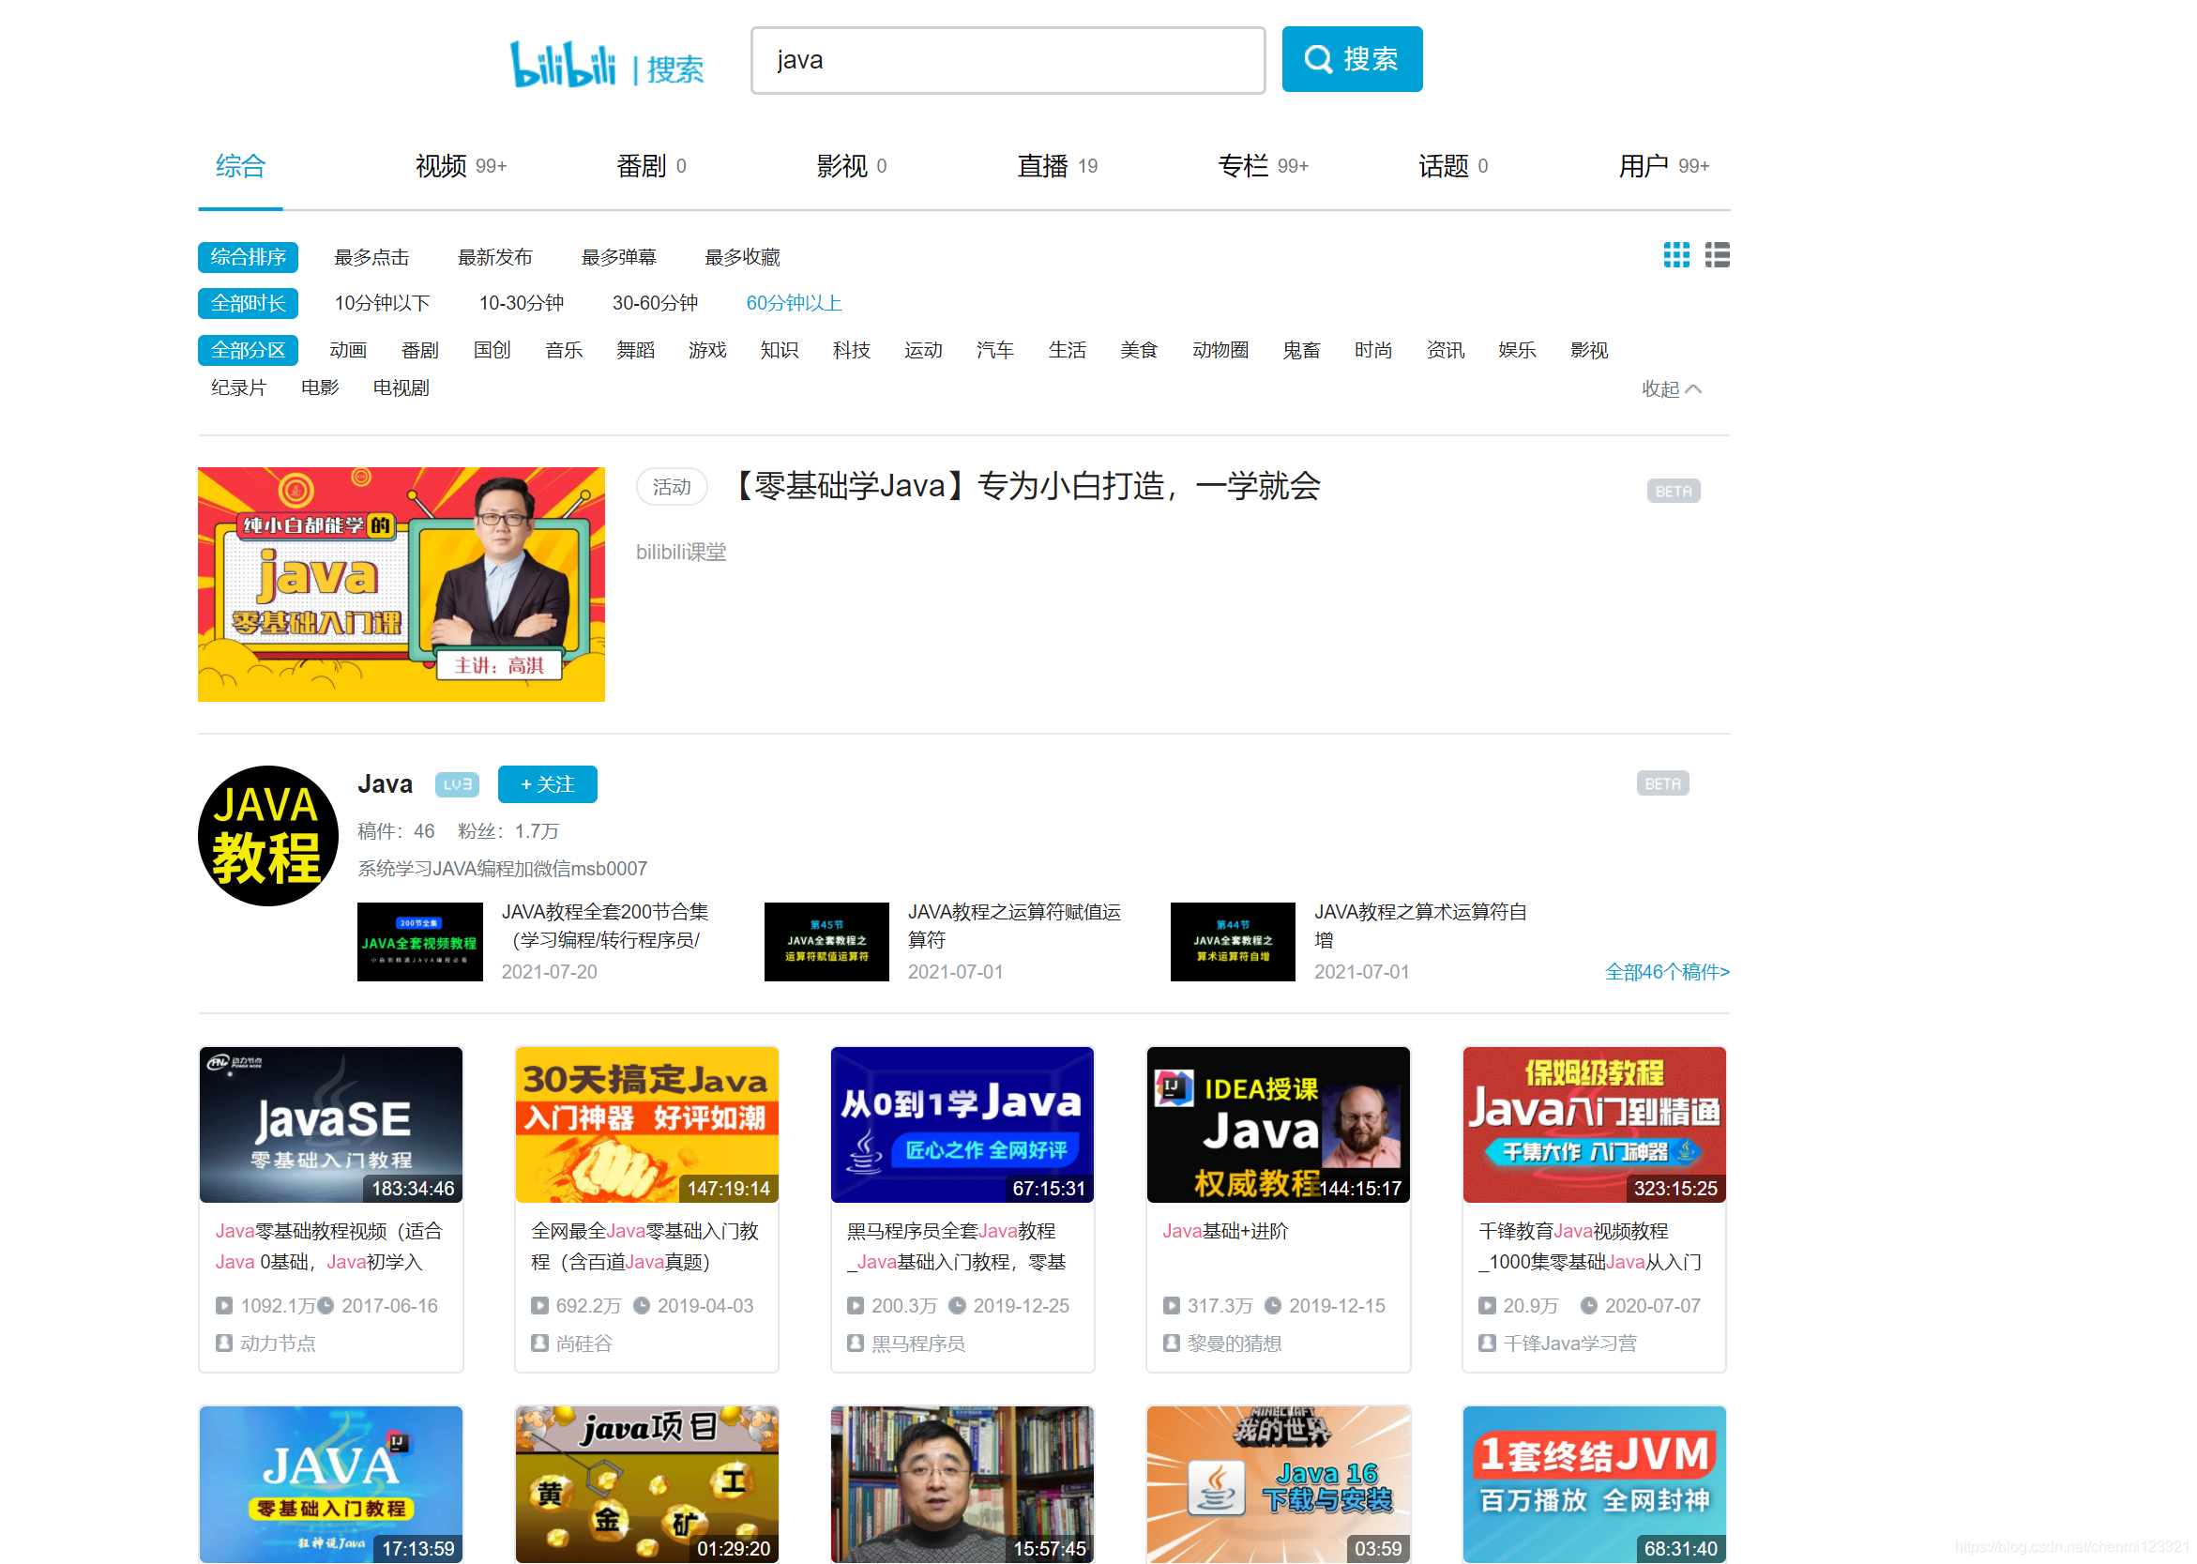2197x1564 pixels.
Task: Open the bilibili课堂 link
Action: click(682, 552)
